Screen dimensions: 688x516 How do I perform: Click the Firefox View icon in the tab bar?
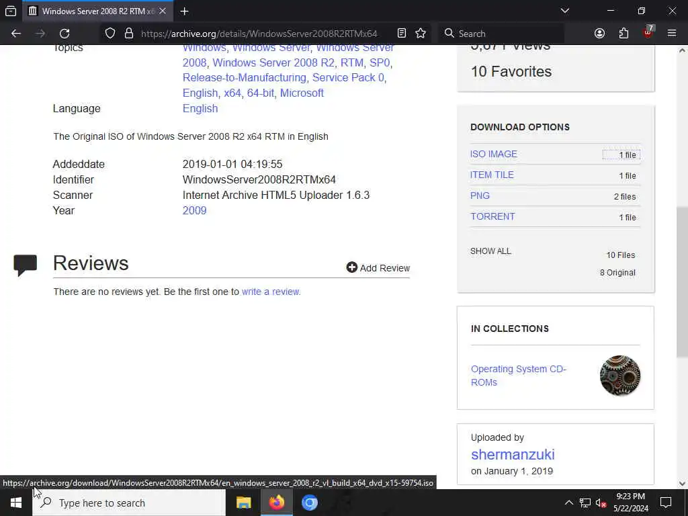click(11, 11)
